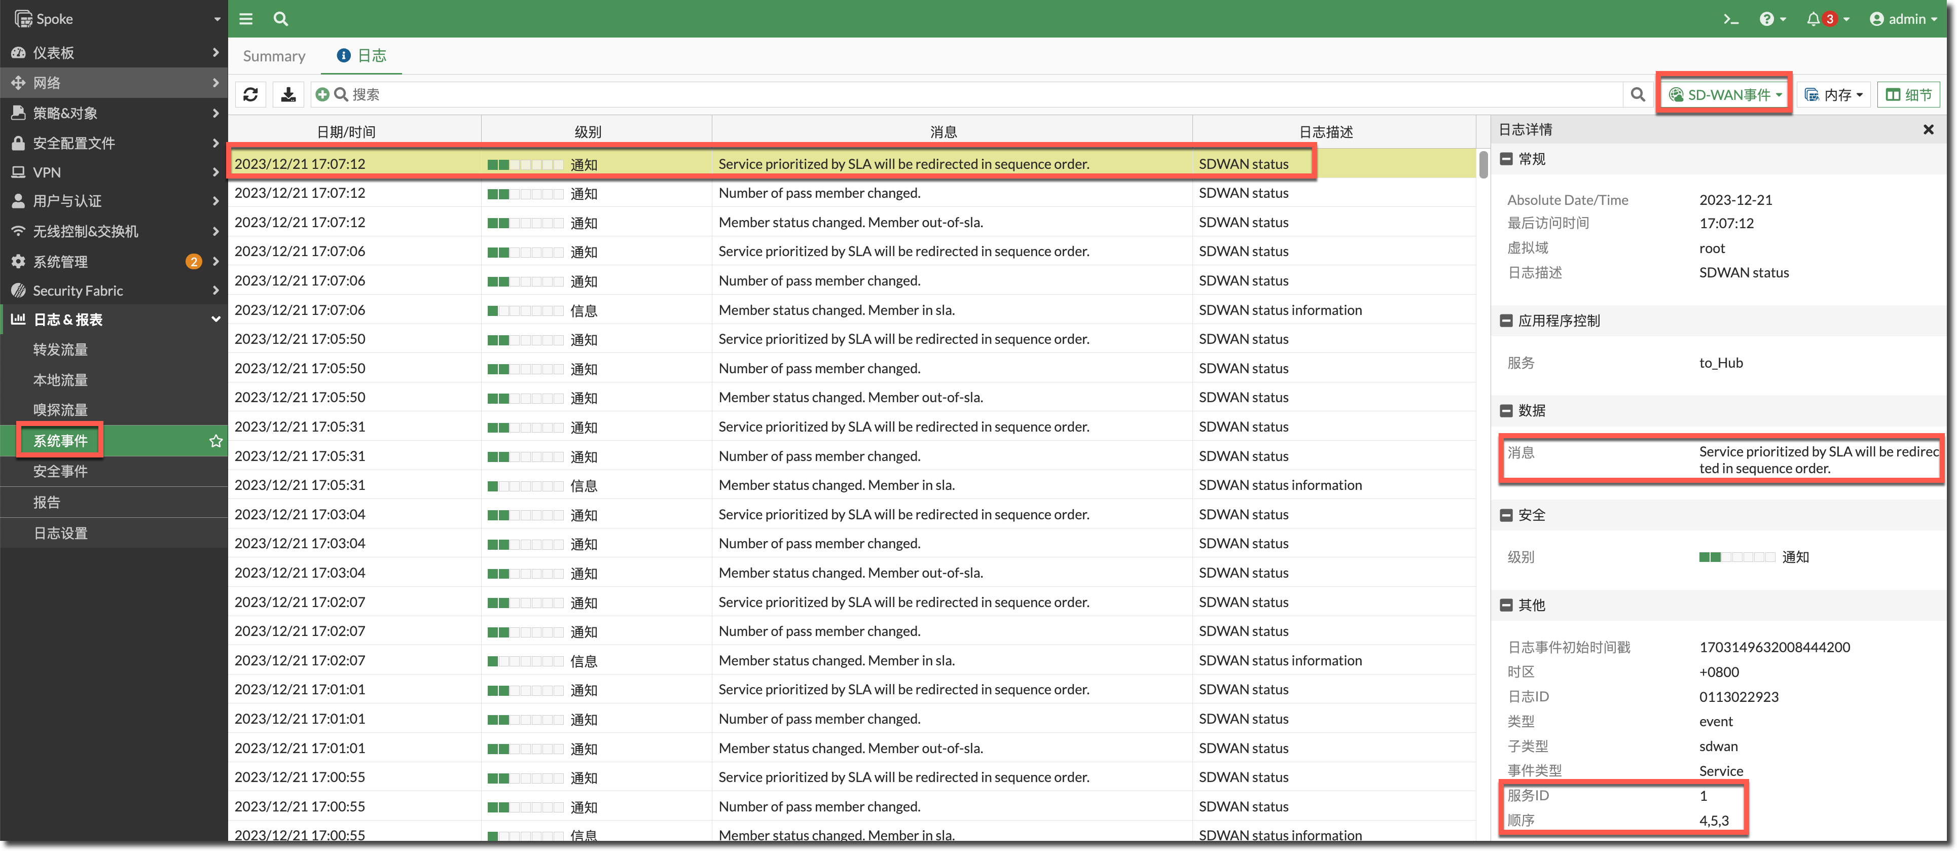Open the CLI console icon
1957x851 pixels.
point(1730,19)
